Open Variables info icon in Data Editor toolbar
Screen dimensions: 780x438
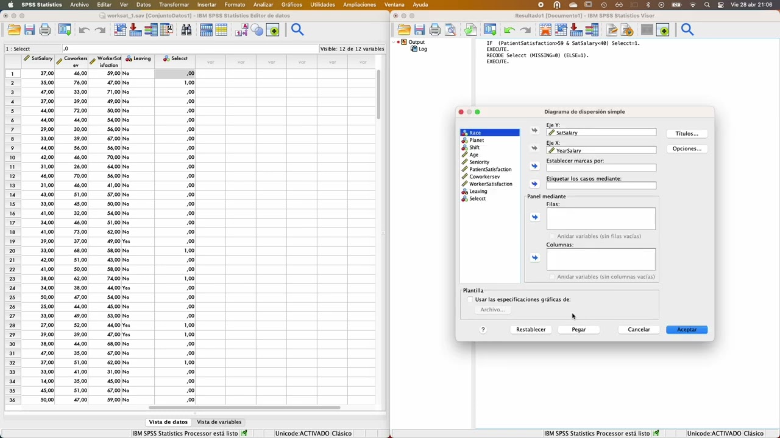[x=151, y=30]
